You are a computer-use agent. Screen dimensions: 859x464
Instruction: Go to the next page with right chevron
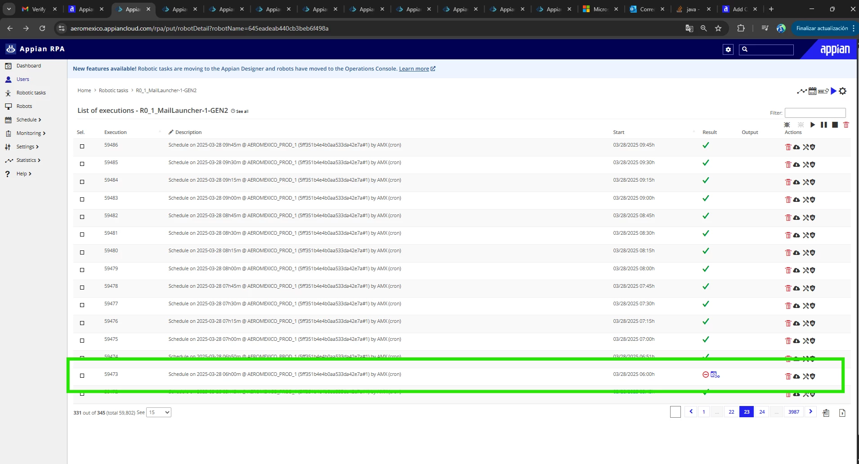click(x=810, y=412)
